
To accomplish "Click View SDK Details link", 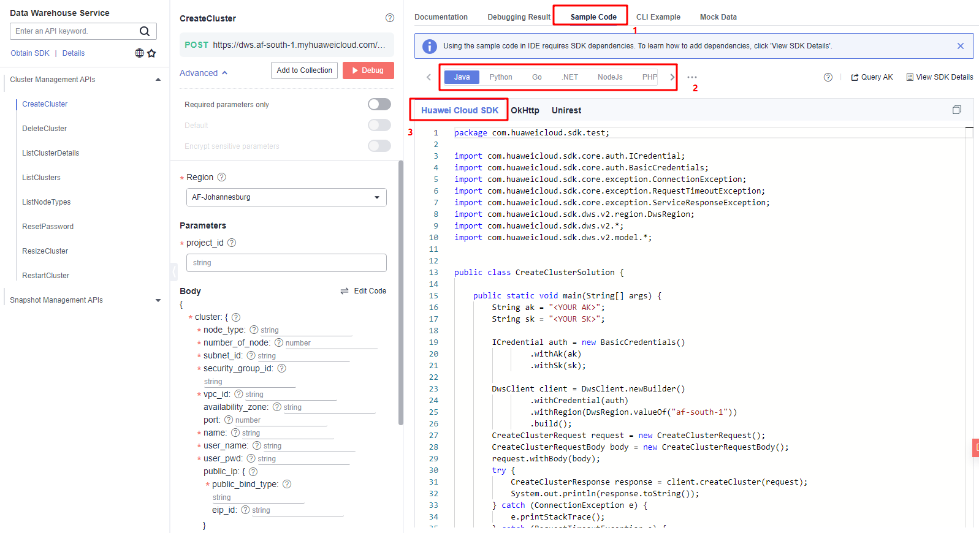I will tap(940, 77).
